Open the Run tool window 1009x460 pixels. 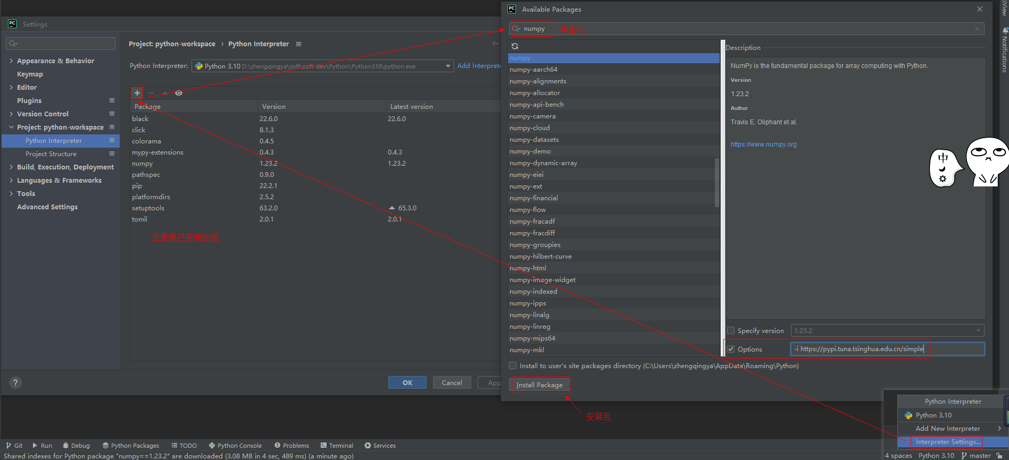coord(42,445)
